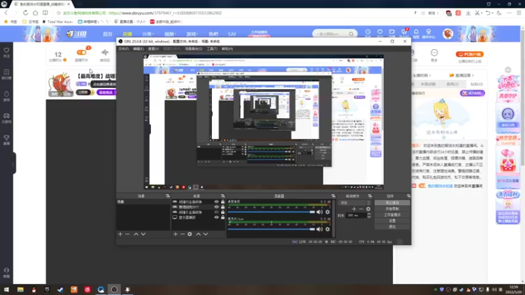Mute the desktop audio speaker icon
The width and height of the screenshot is (525, 295).
point(320,212)
